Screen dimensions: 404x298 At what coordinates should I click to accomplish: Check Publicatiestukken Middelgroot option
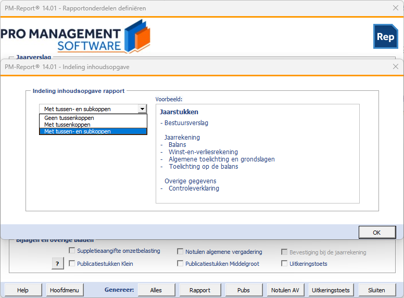point(180,263)
